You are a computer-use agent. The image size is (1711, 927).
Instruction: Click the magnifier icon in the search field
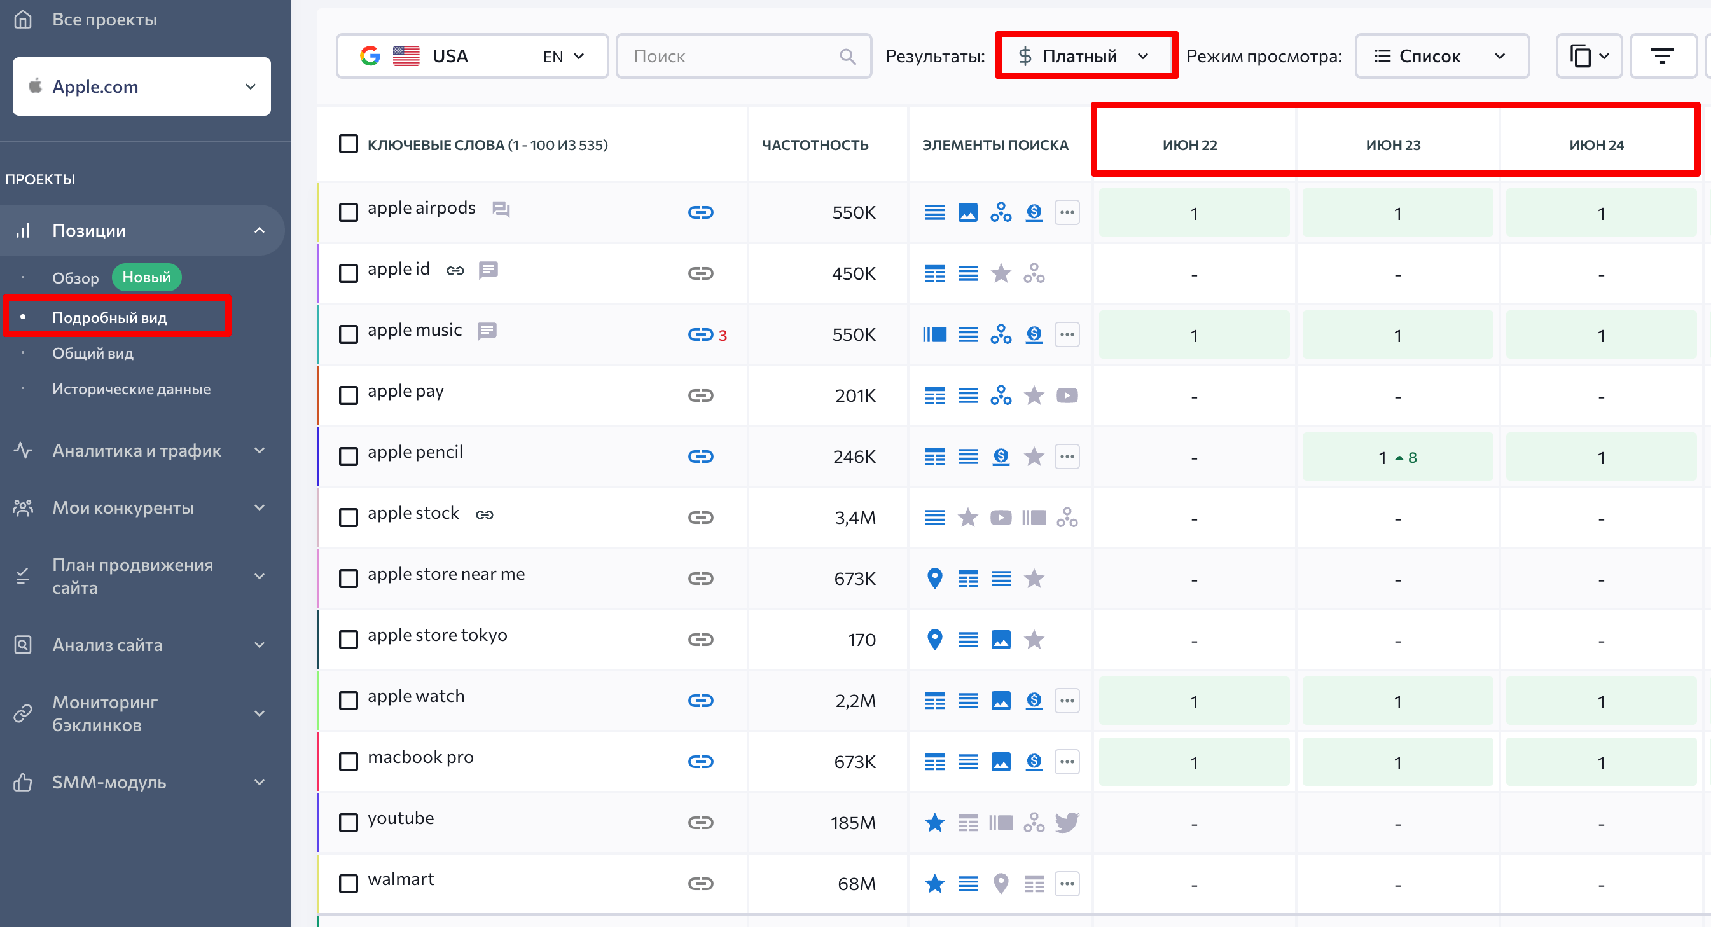tap(847, 57)
